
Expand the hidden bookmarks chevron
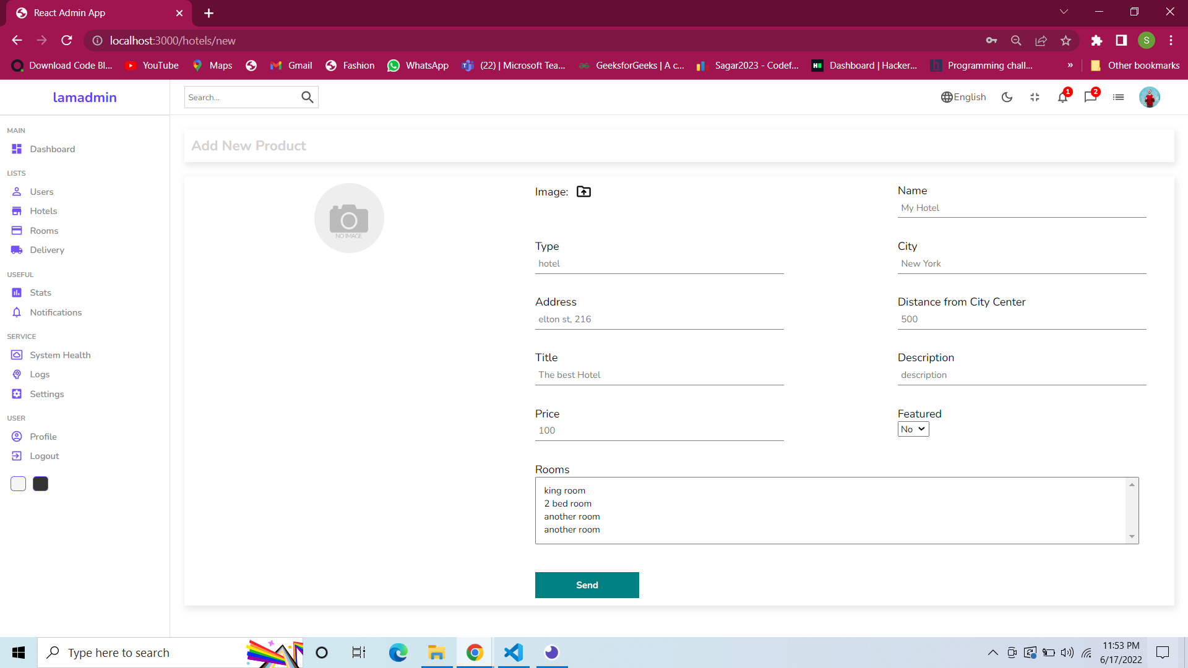tap(1070, 66)
